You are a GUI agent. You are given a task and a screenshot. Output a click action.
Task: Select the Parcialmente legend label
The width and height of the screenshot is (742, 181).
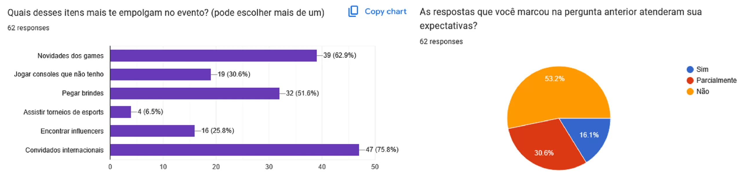click(716, 81)
